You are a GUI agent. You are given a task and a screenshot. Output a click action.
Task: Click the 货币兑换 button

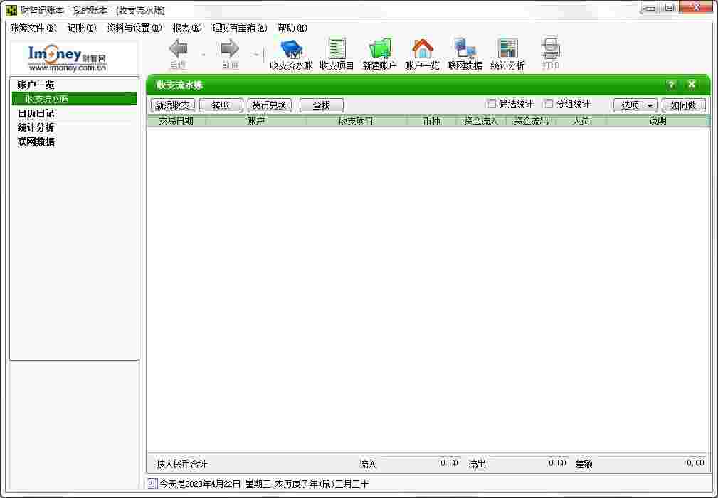269,105
